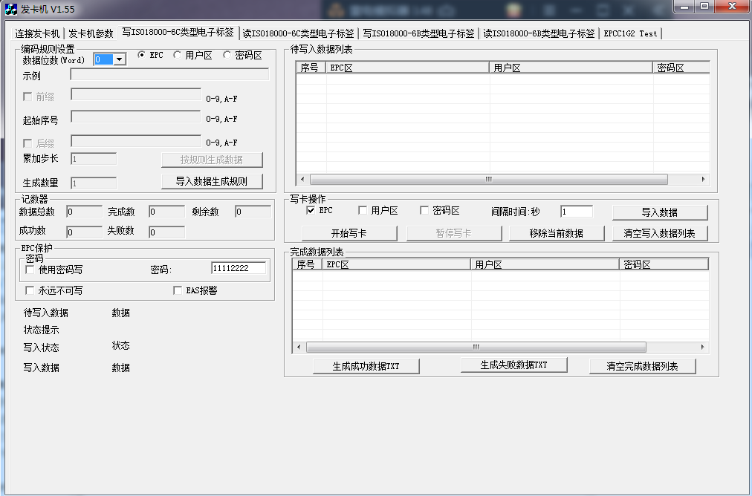Enable the EAS报警 checkbox

pos(178,290)
